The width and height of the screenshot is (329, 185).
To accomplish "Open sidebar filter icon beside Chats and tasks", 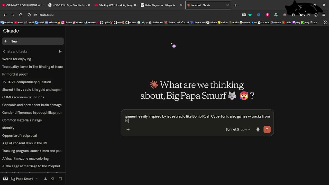I will coord(60,51).
